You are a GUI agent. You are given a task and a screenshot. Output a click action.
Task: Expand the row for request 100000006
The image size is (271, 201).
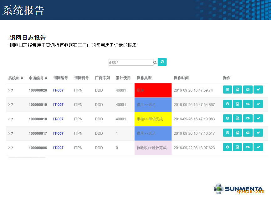pos(9,148)
